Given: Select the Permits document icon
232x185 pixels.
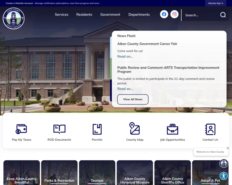Looking at the screenshot, I should pos(97,129).
